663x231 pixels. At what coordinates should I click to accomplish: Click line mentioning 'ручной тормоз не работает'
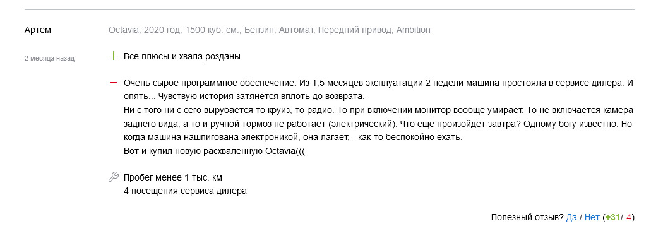pos(378,125)
